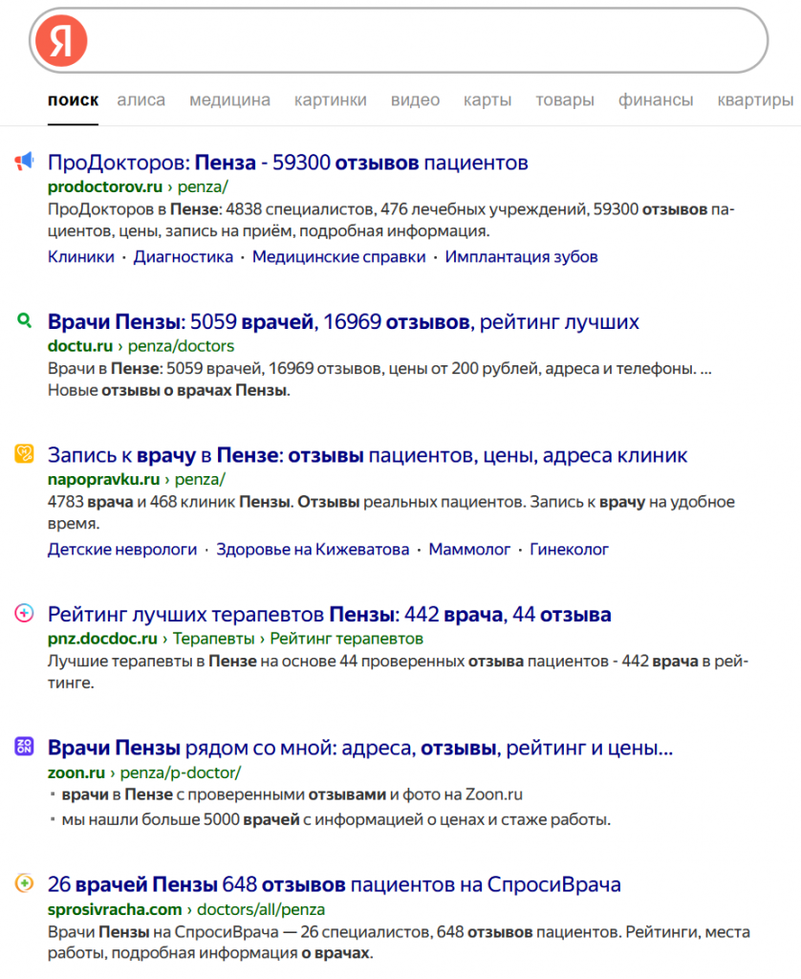This screenshot has height=979, width=801.
Task: Open the алиса tab
Action: click(x=141, y=99)
